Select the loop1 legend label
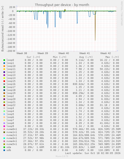This screenshot has height=159, width=124. pyautogui.click(x=10, y=63)
